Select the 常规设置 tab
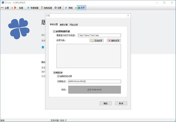176x122 pixels. pos(54,25)
